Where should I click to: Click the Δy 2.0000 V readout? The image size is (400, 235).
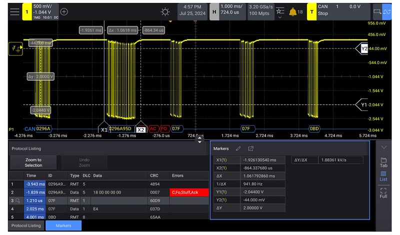point(41,76)
